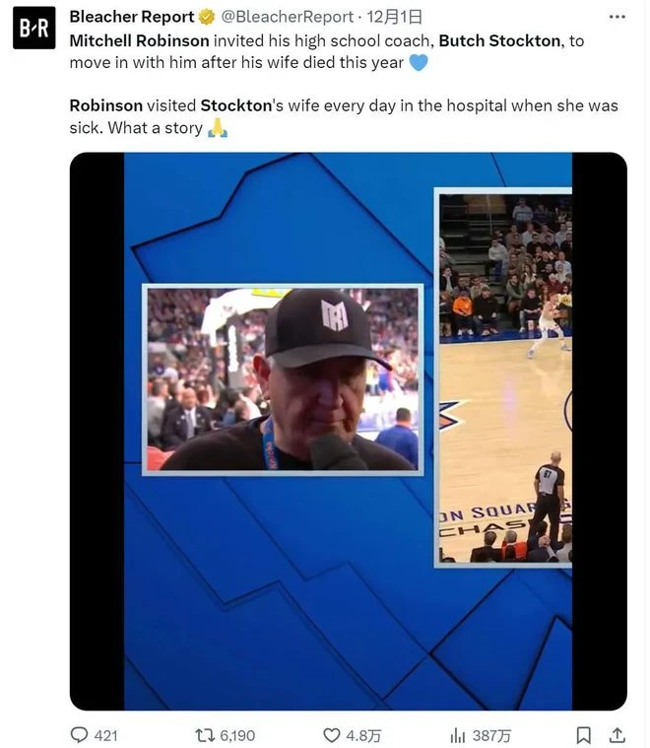650x748 pixels.
Task: Click the retweet arrows icon
Action: pos(205,735)
